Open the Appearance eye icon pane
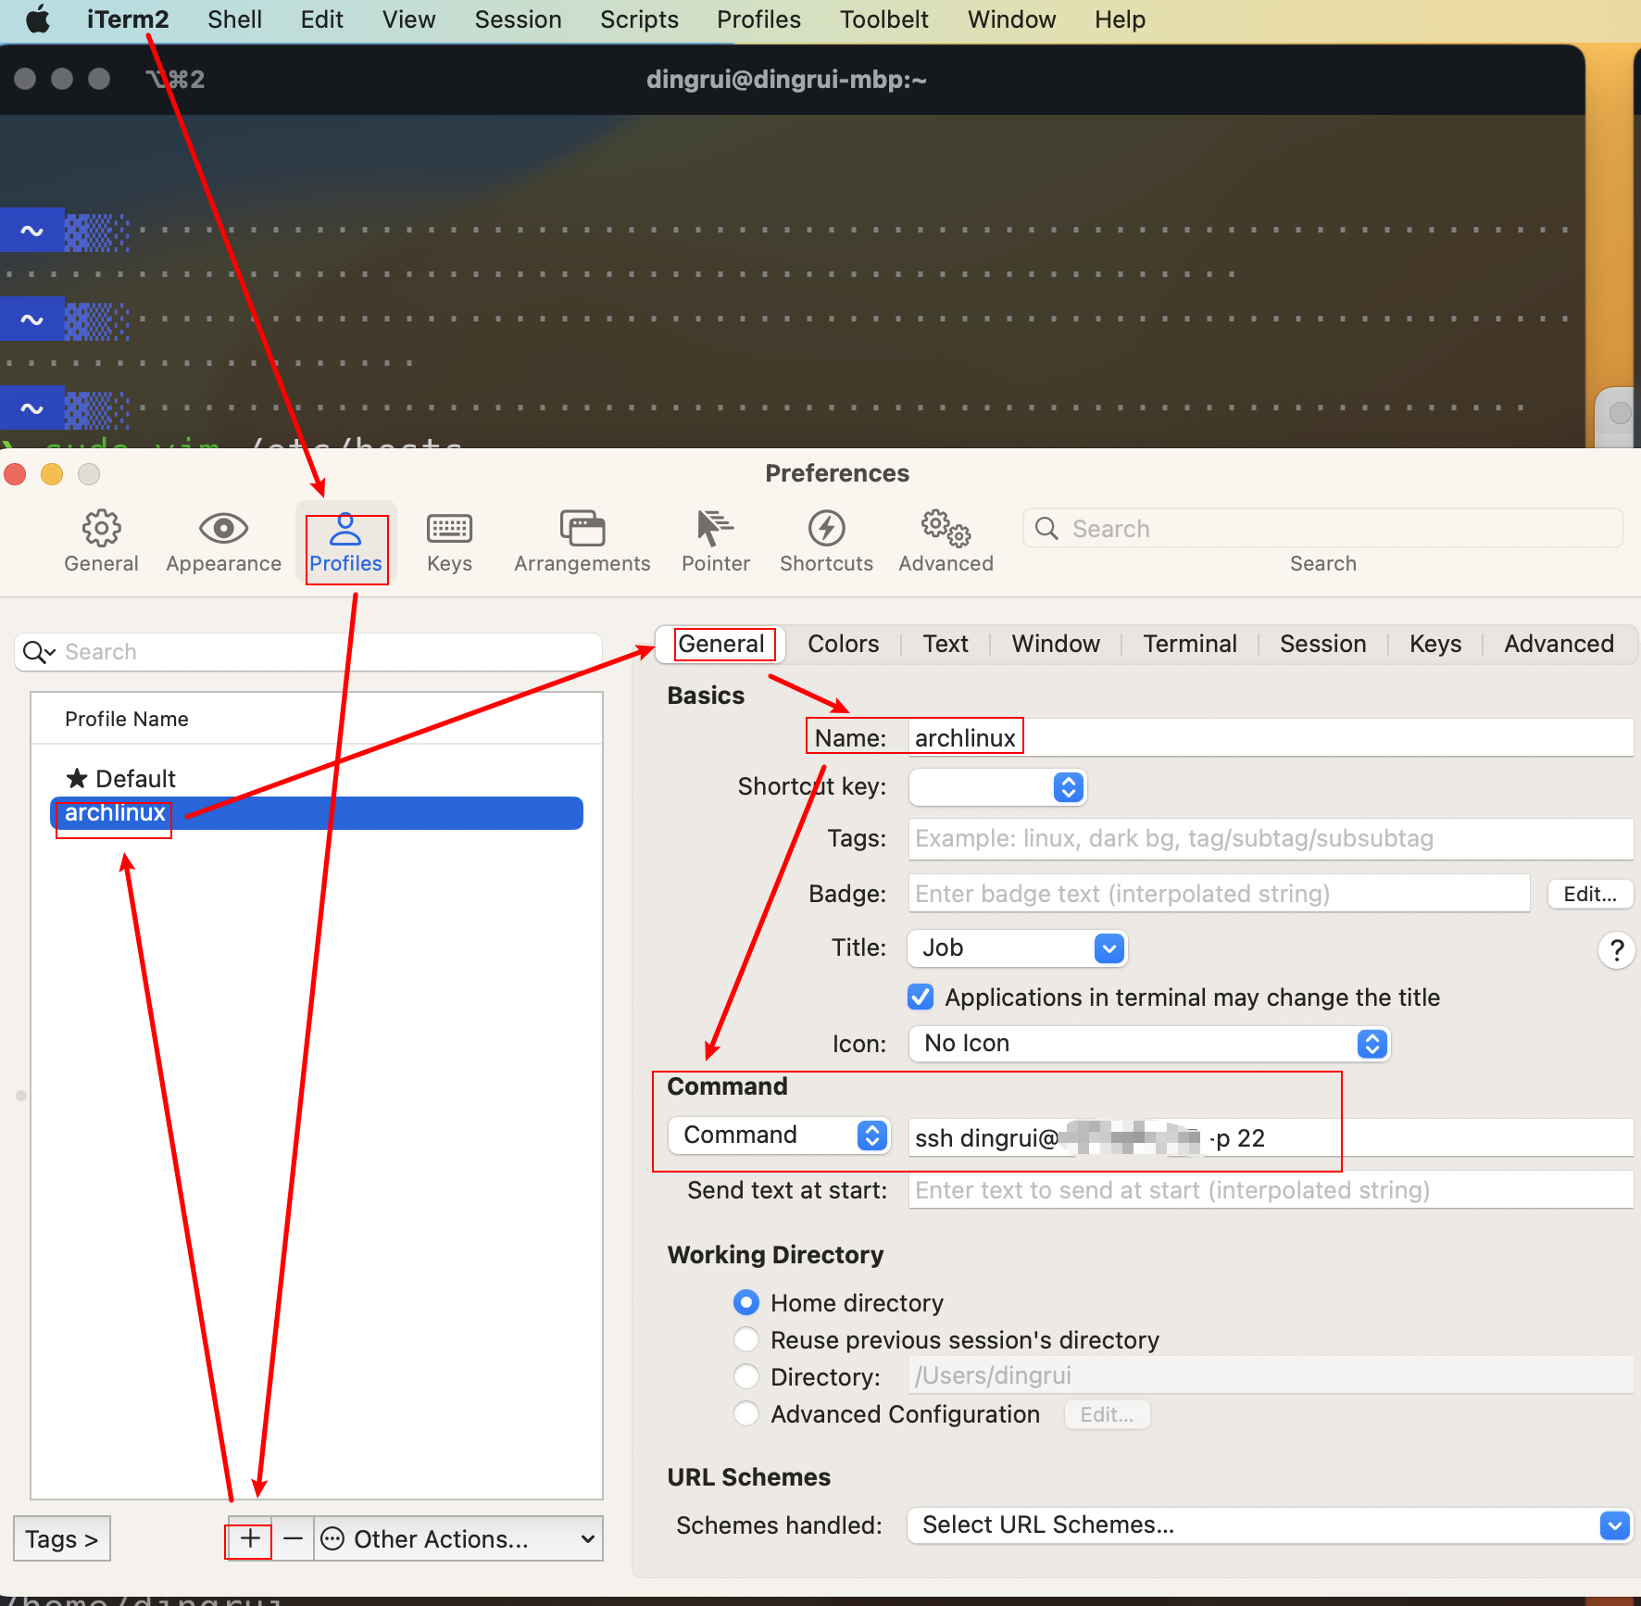Image resolution: width=1641 pixels, height=1606 pixels. point(223,541)
